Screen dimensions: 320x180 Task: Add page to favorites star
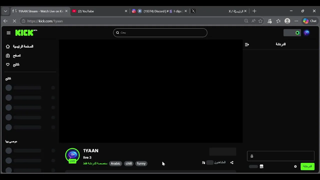click(x=260, y=21)
